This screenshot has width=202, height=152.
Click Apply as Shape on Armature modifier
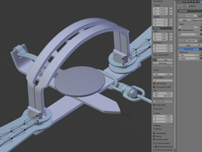click(197, 20)
